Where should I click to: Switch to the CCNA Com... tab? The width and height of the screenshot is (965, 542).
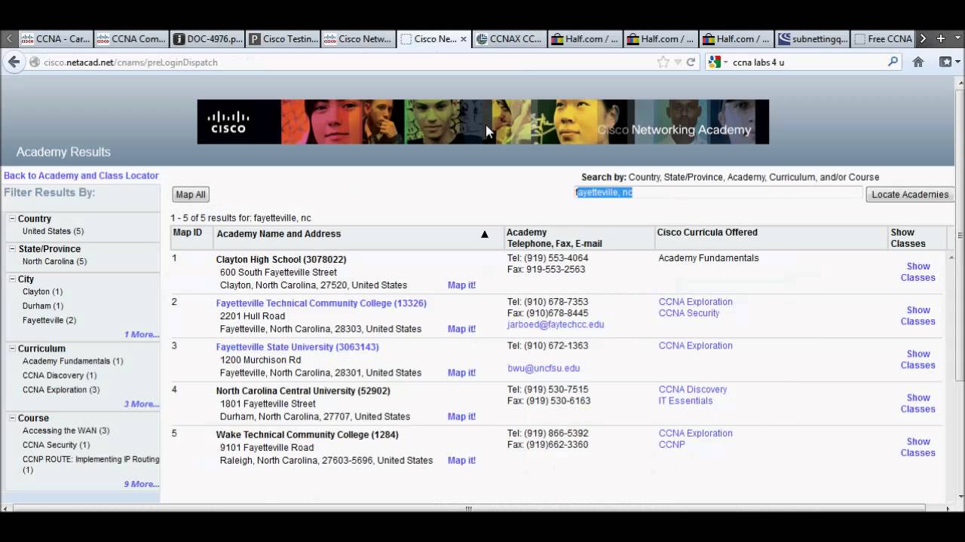(x=132, y=39)
